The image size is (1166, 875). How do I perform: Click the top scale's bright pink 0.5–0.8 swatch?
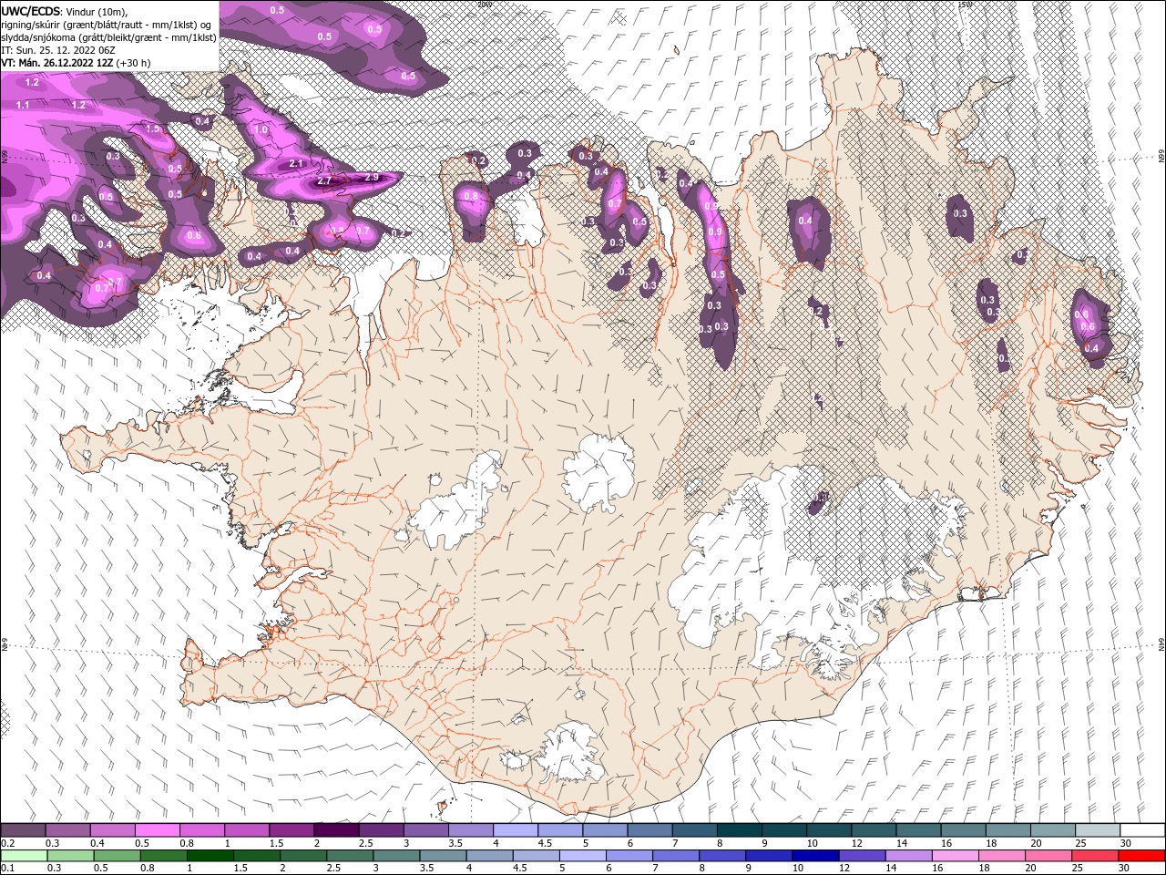(x=158, y=830)
